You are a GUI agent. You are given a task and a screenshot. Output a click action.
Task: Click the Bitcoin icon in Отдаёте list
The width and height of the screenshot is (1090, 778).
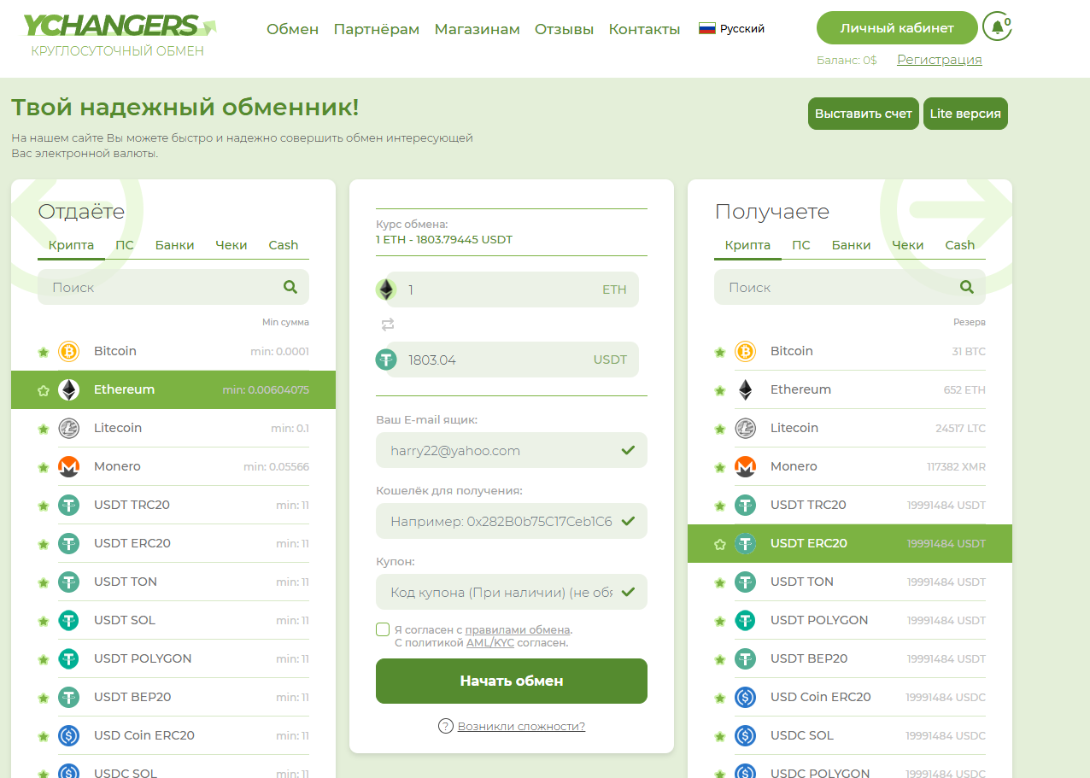click(68, 351)
